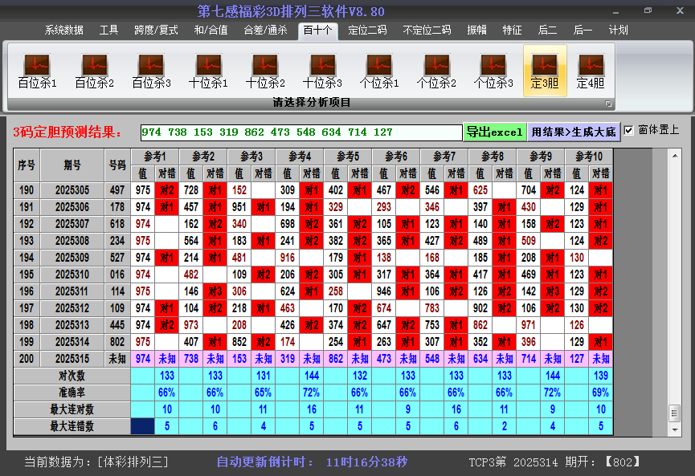This screenshot has height=476, width=695.
Task: Open the 跨度/复式 menu tab
Action: coord(156,31)
